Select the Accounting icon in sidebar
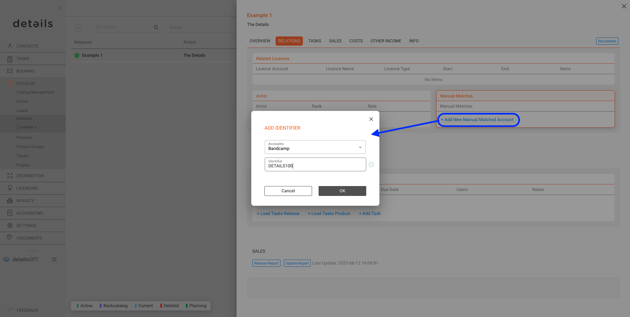 pos(10,213)
